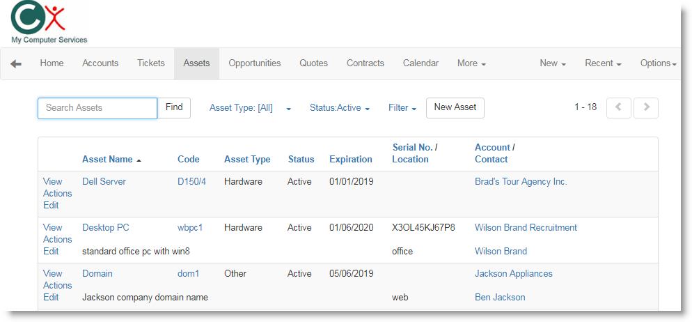Open Wilson Brand Recruitment account link
692x322 pixels.
(526, 228)
